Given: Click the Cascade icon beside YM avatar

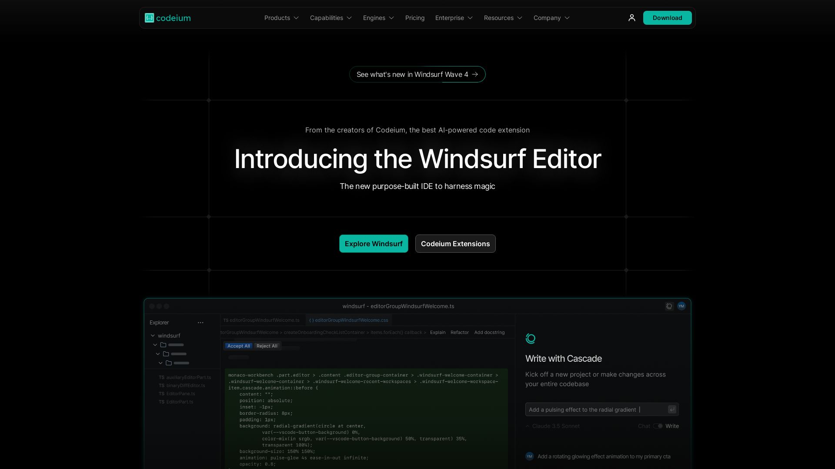Looking at the screenshot, I should (669, 306).
